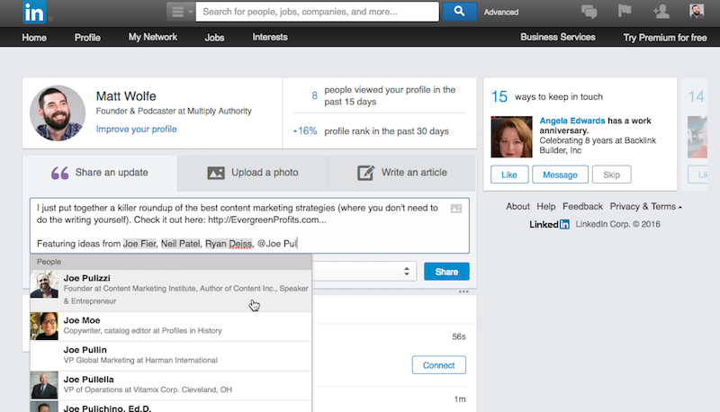
Task: Click the blue Share button
Action: pos(446,272)
